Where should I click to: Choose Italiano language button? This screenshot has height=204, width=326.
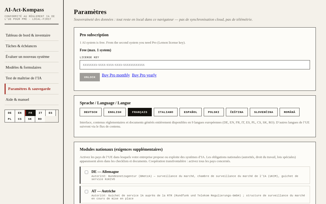[x=166, y=112]
